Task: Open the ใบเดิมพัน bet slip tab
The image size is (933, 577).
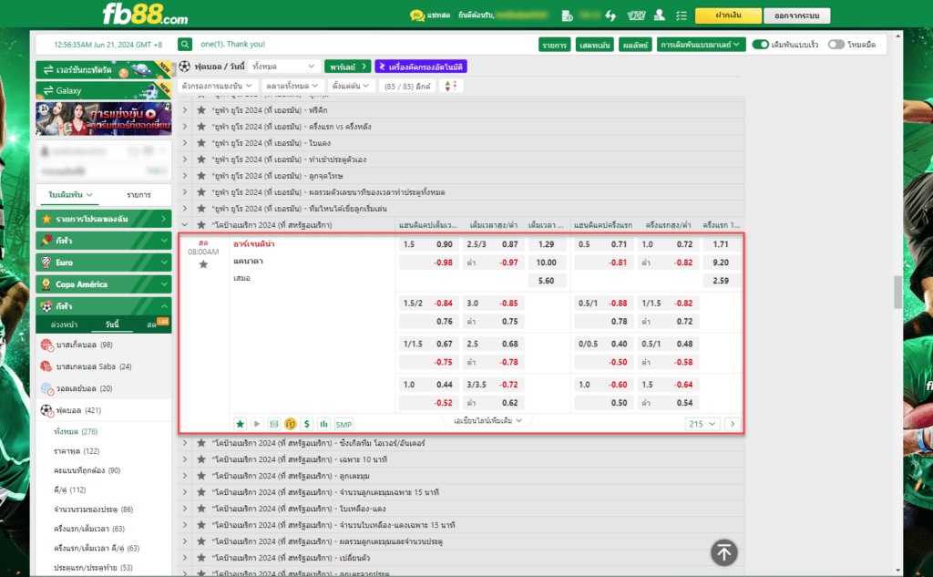Action: pos(69,195)
